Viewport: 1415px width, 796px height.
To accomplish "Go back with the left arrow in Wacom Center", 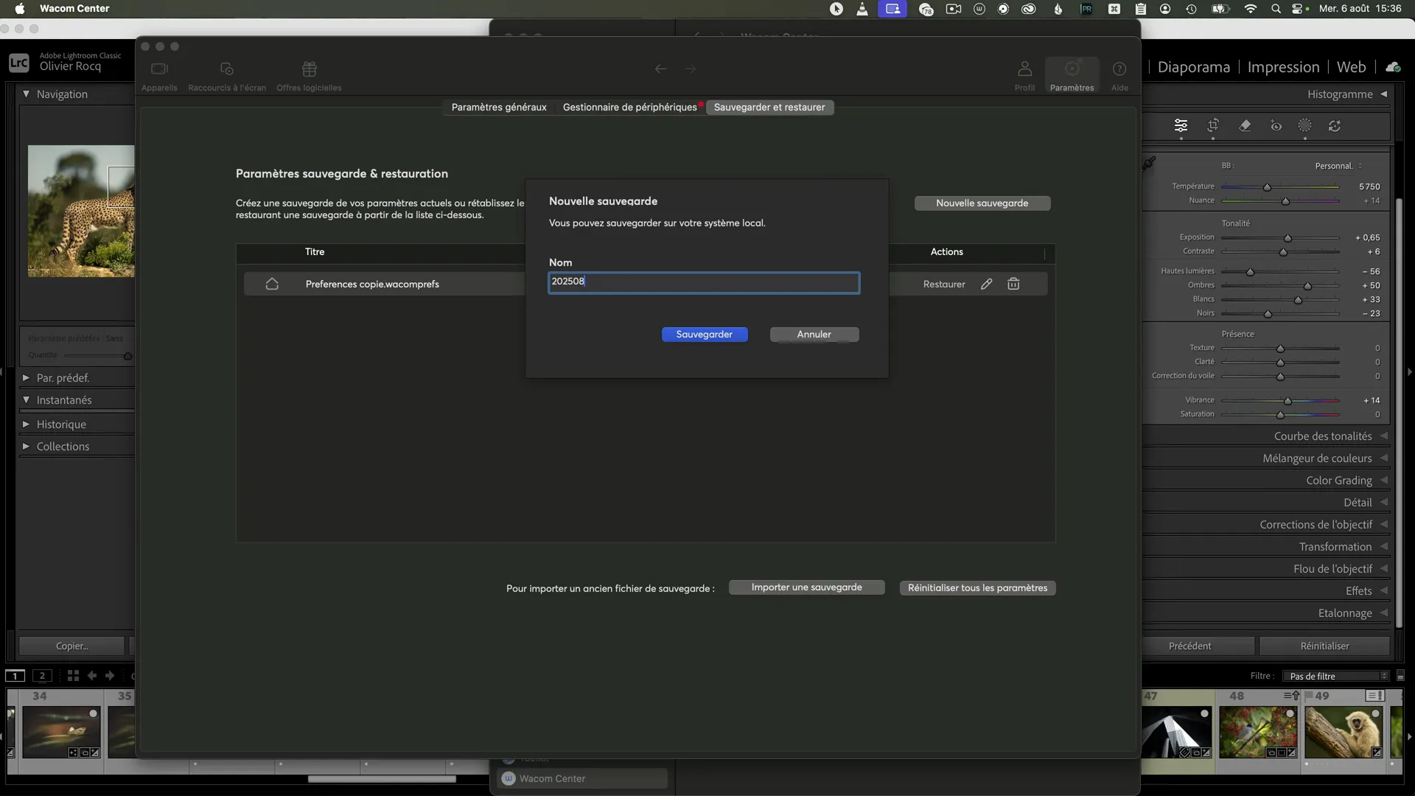I will click(660, 69).
